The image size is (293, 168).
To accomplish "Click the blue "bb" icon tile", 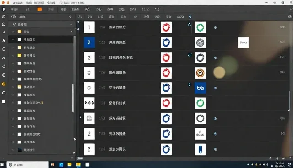I will 200,88.
